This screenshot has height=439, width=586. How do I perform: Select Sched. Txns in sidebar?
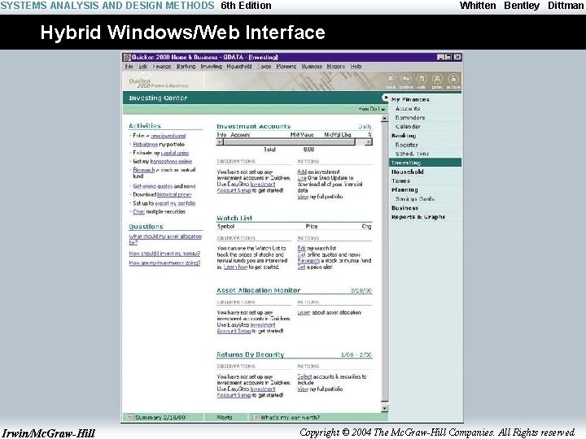(x=412, y=154)
